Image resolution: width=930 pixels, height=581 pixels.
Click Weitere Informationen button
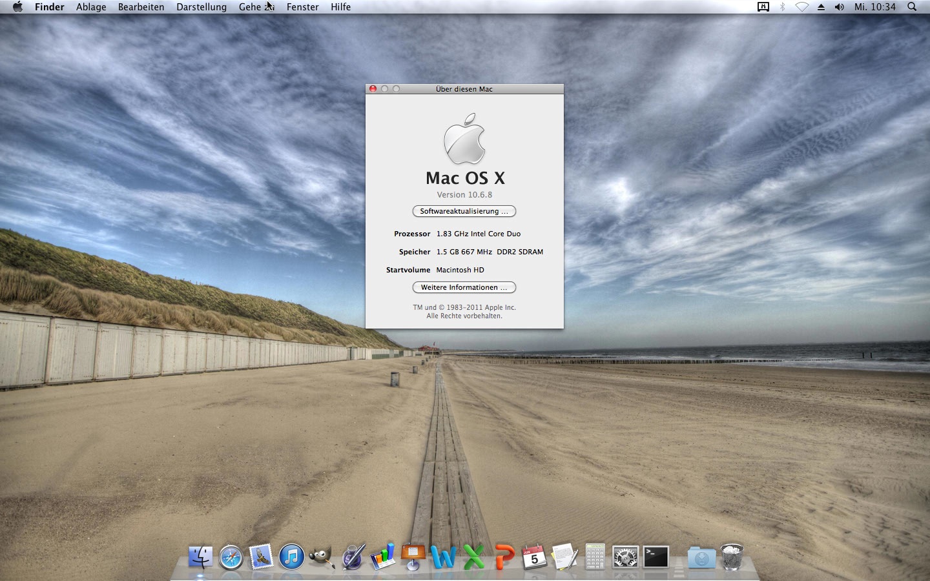point(464,287)
